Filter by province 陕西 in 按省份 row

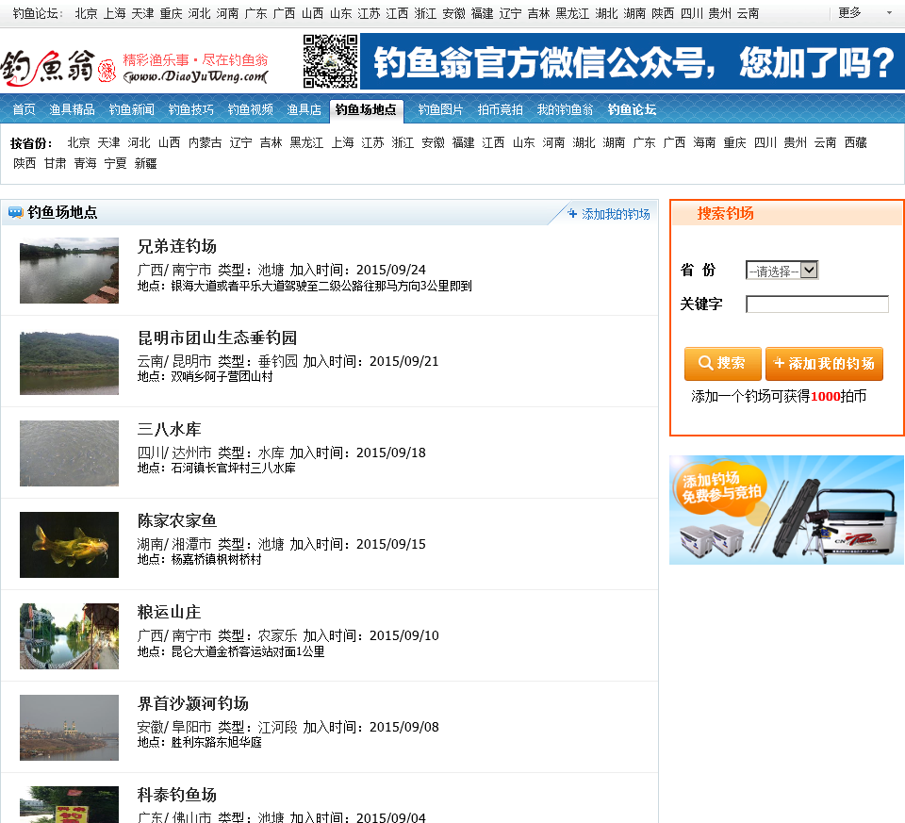pyautogui.click(x=25, y=163)
